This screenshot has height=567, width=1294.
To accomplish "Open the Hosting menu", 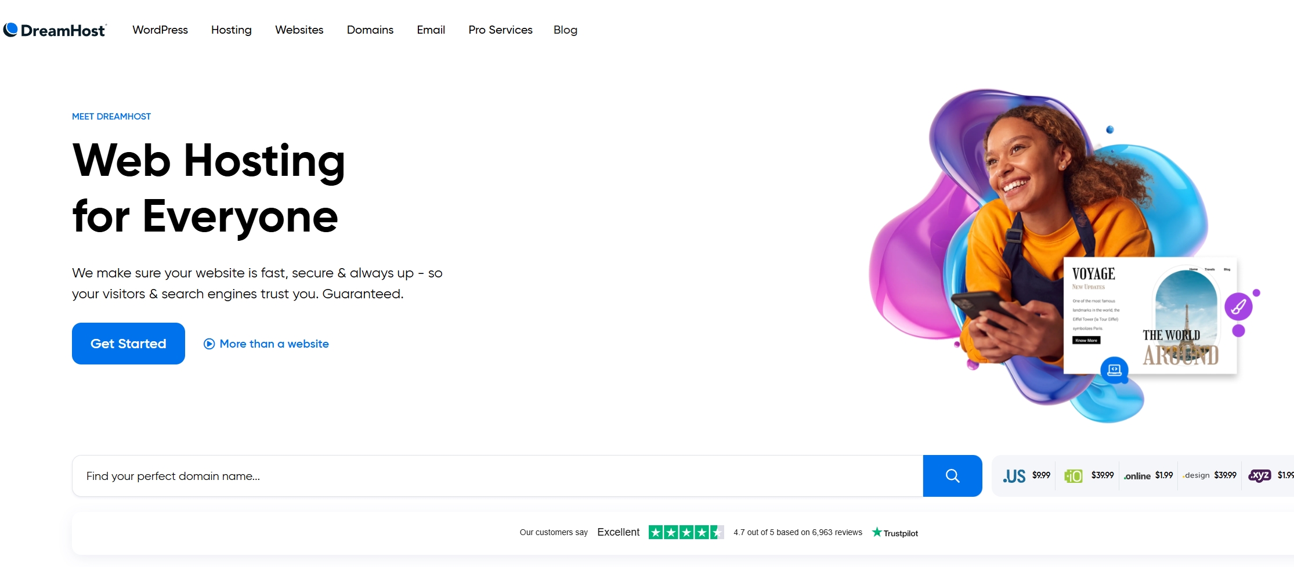I will point(232,30).
